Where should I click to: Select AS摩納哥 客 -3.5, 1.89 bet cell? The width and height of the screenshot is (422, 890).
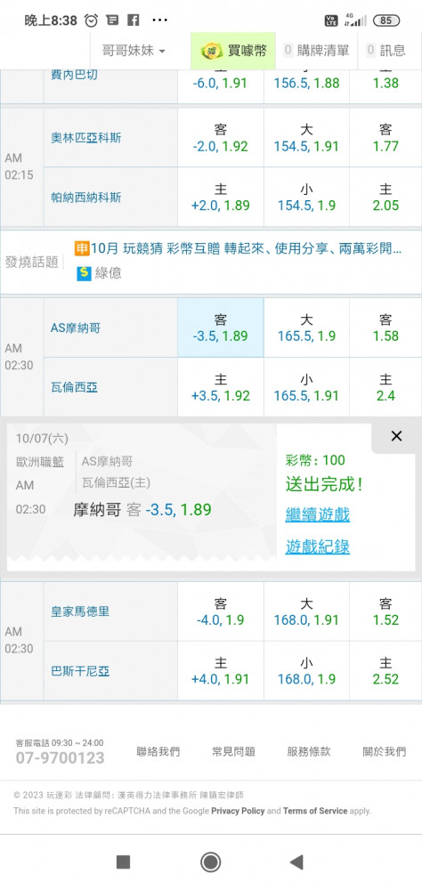coord(221,328)
